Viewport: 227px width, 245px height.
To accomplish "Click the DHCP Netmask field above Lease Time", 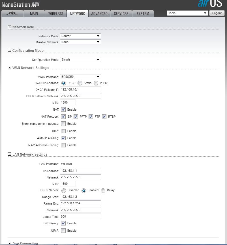I will point(80,210).
